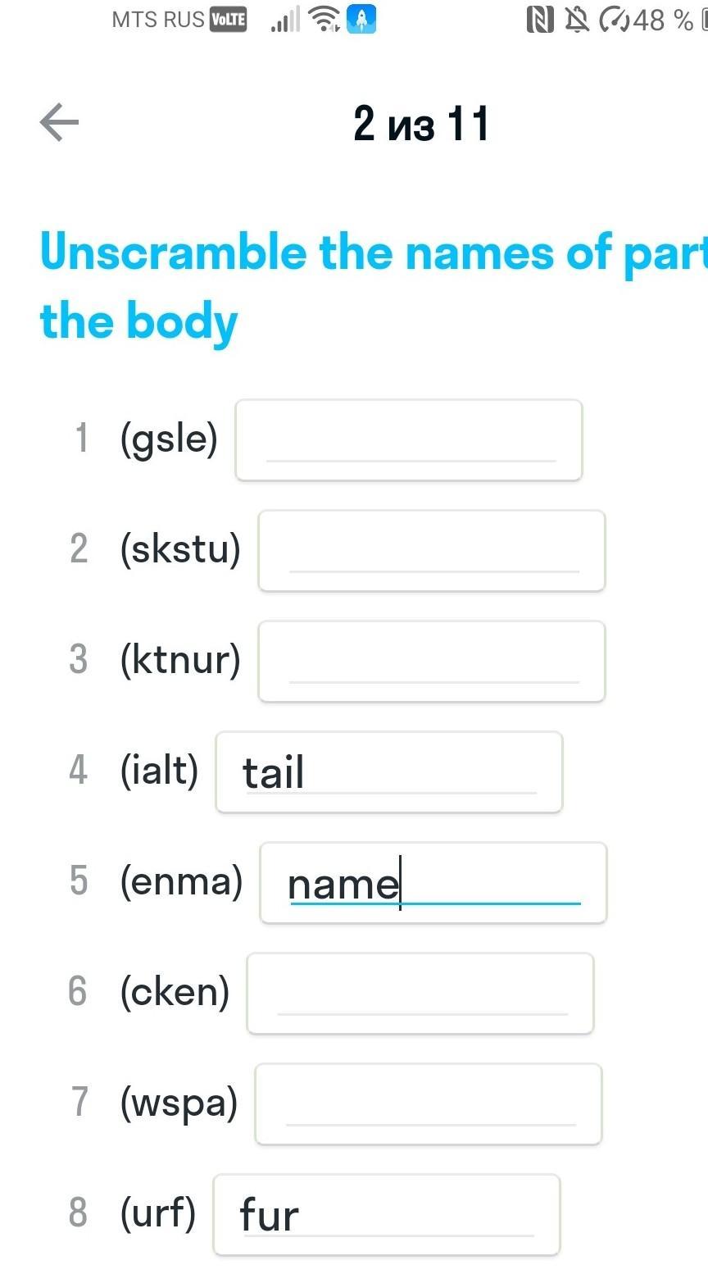Viewport: 708px width, 1274px height.
Task: Tap the rocket app icon in status bar
Action: click(x=361, y=19)
